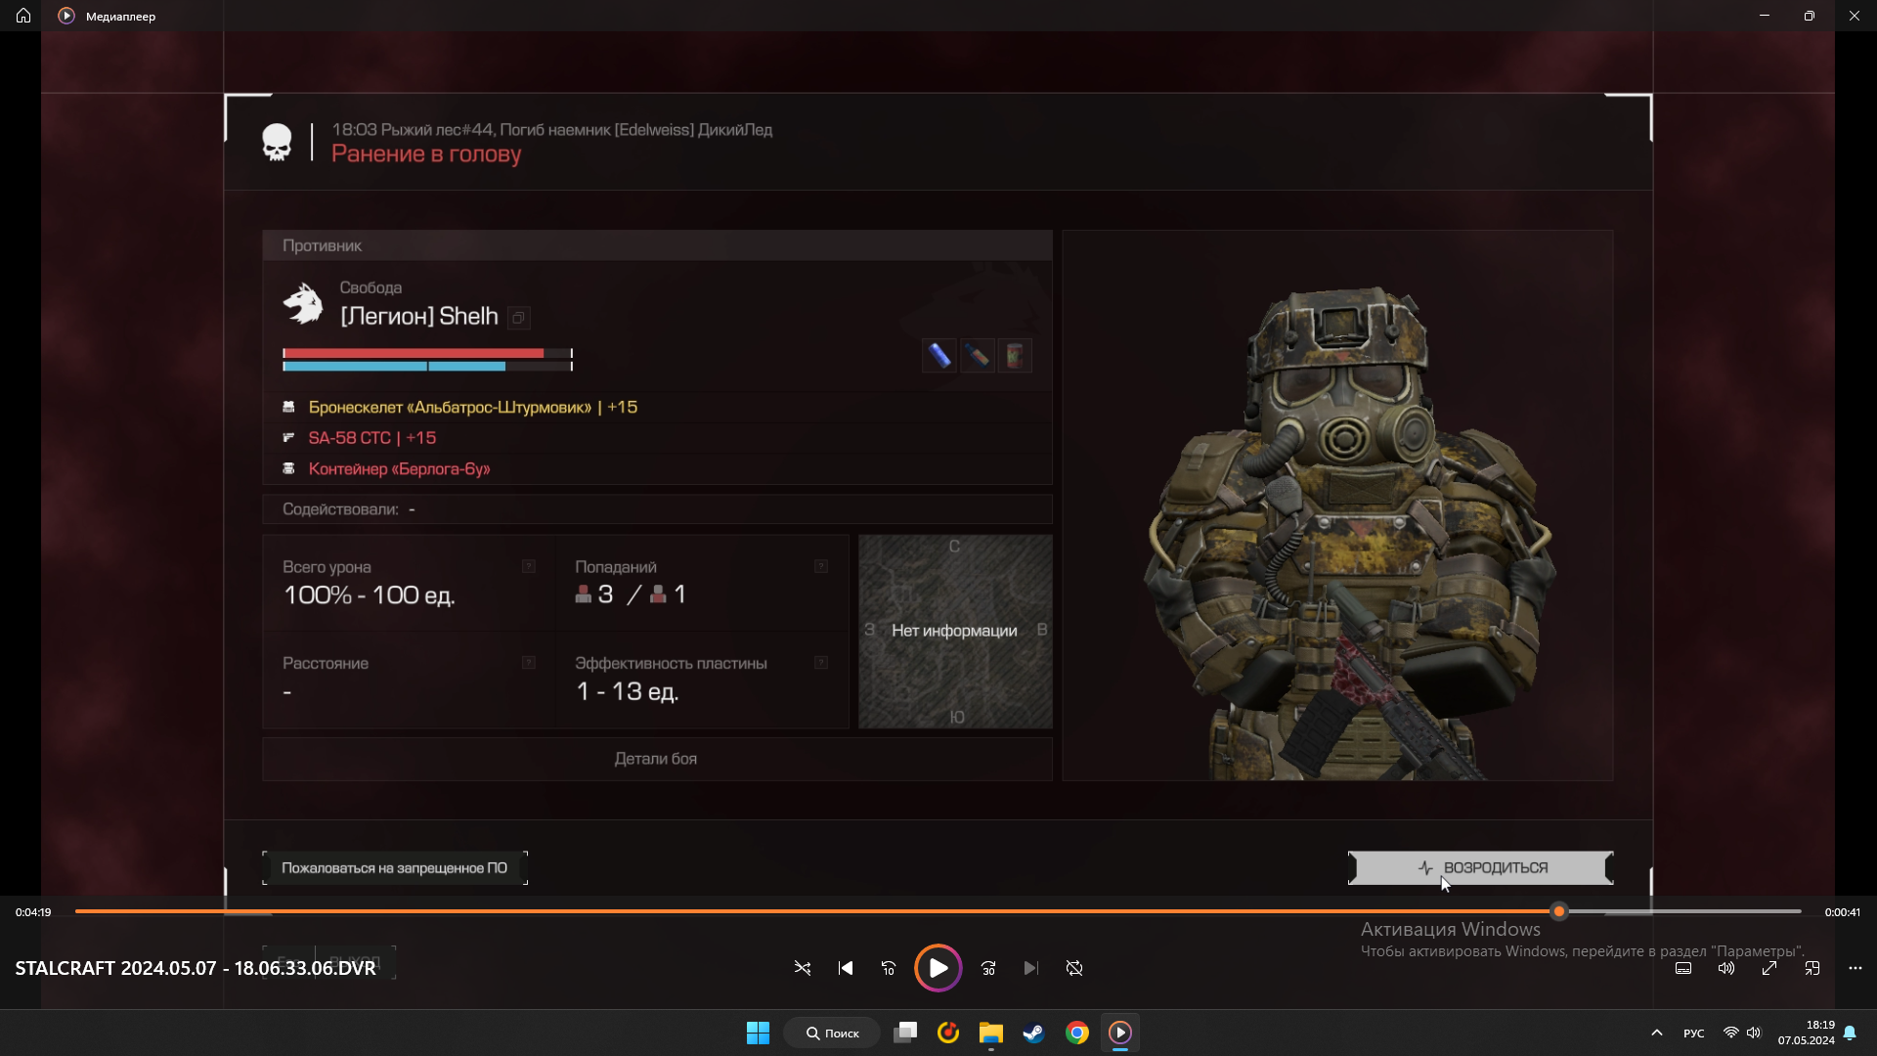Open help hint for Эффективность пластины
Image resolution: width=1877 pixels, height=1056 pixels.
click(x=821, y=663)
